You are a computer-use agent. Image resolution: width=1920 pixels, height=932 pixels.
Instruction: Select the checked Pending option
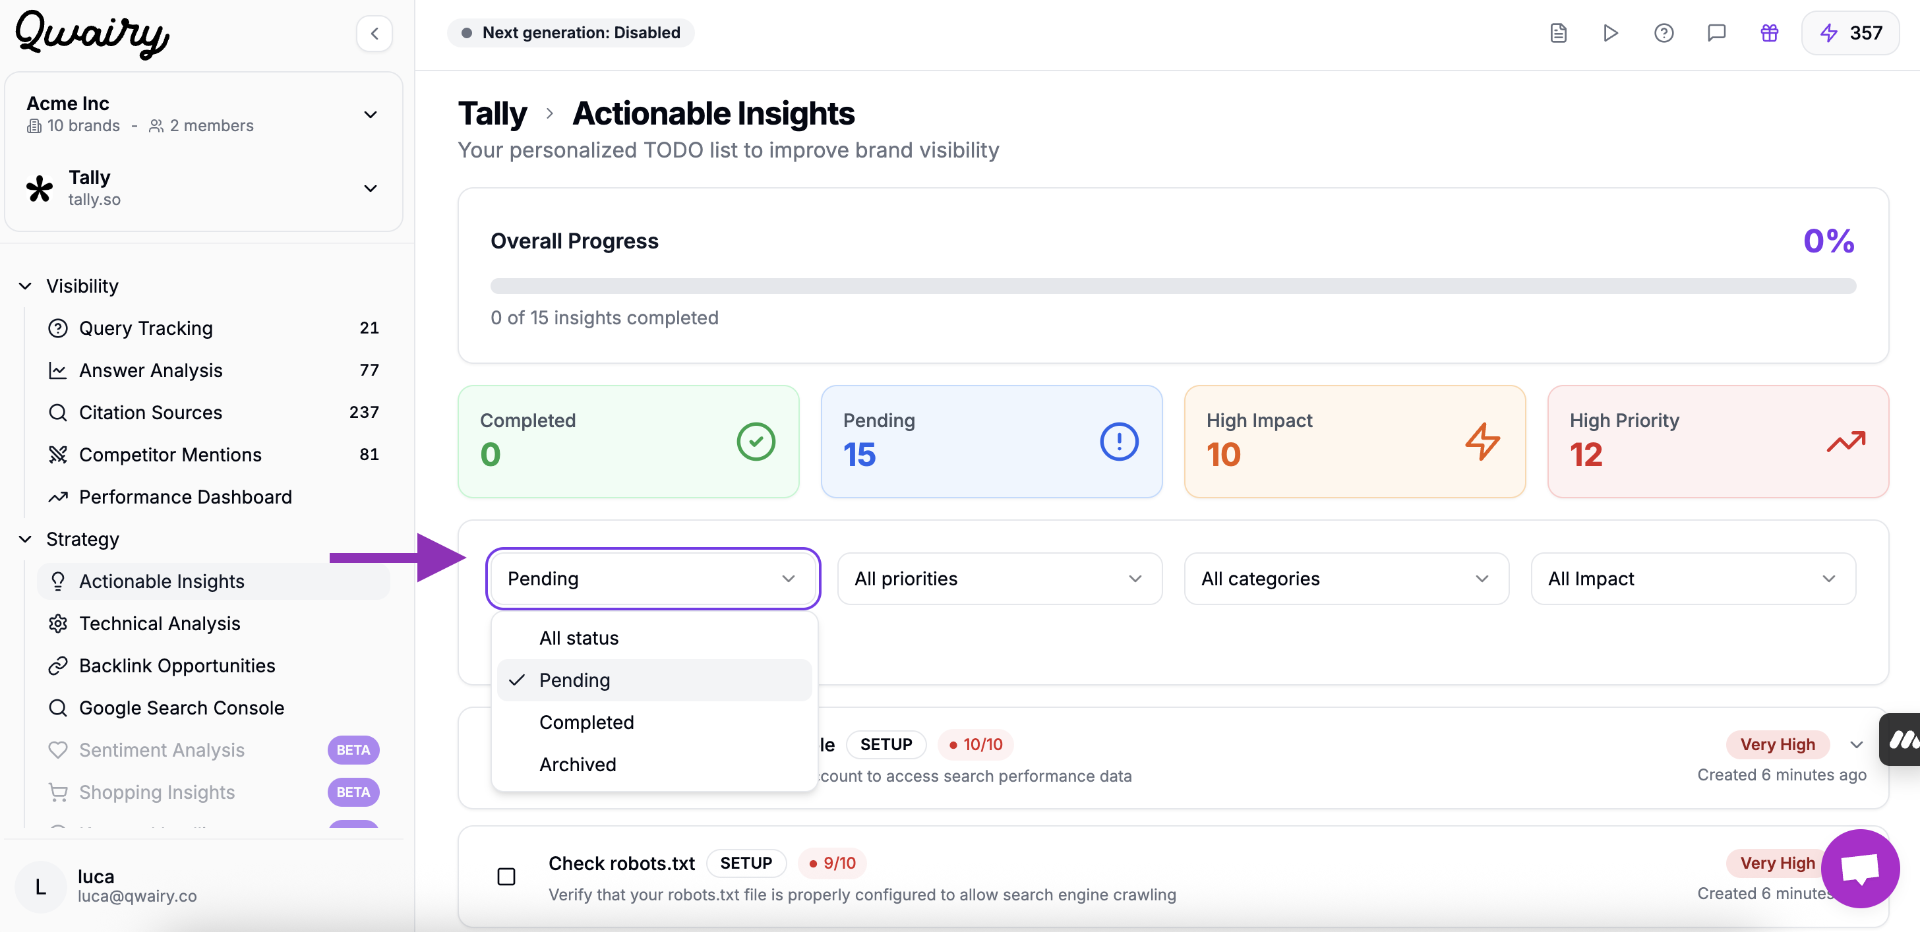pyautogui.click(x=653, y=680)
